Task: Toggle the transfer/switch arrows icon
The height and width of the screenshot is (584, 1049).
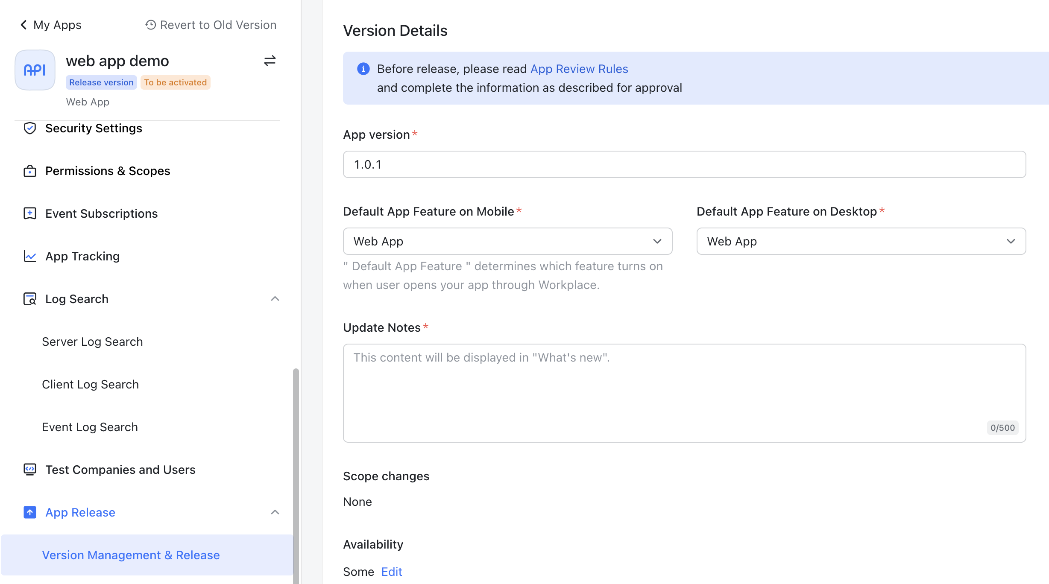Action: pyautogui.click(x=270, y=61)
